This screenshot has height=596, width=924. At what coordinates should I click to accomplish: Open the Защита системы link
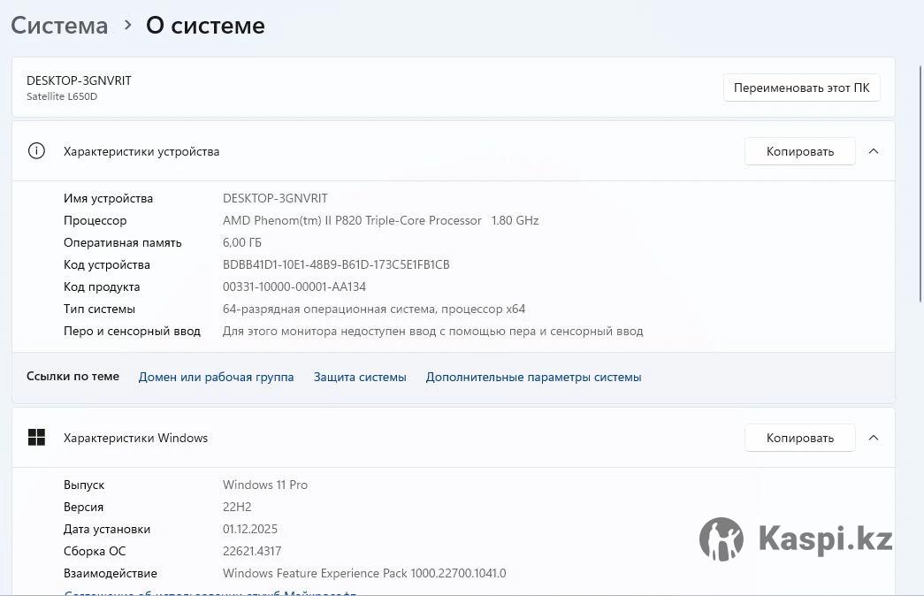pyautogui.click(x=360, y=377)
